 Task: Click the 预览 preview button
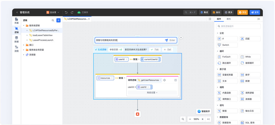(243, 12)
